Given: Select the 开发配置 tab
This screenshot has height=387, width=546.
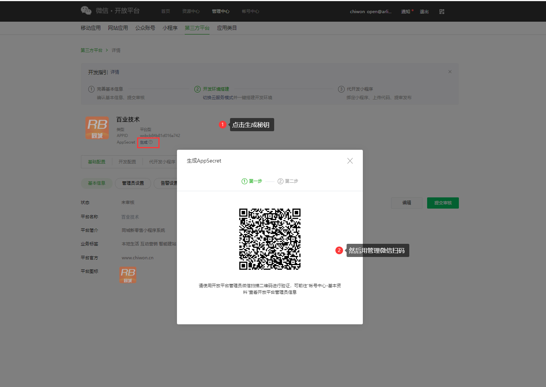Looking at the screenshot, I should click(x=127, y=162).
